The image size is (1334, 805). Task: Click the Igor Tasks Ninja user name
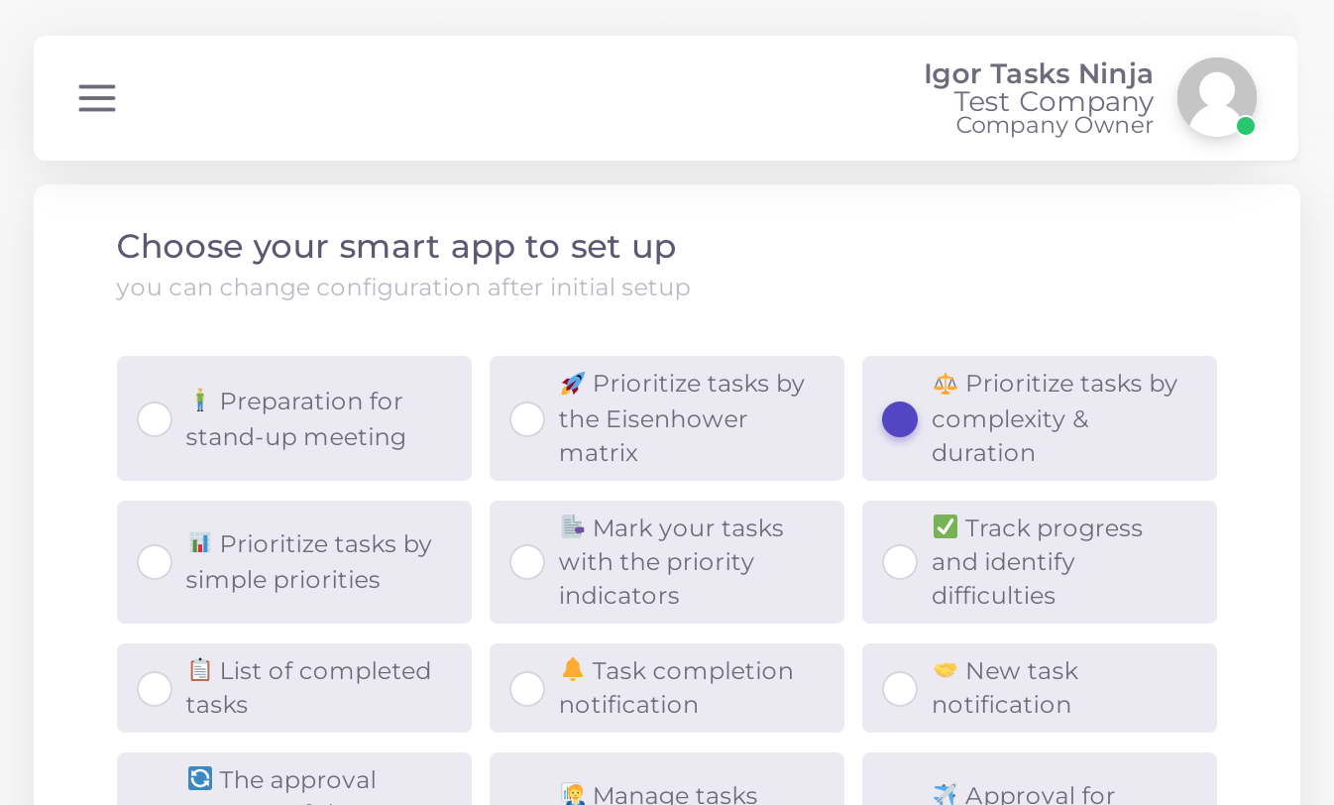coord(1038,73)
